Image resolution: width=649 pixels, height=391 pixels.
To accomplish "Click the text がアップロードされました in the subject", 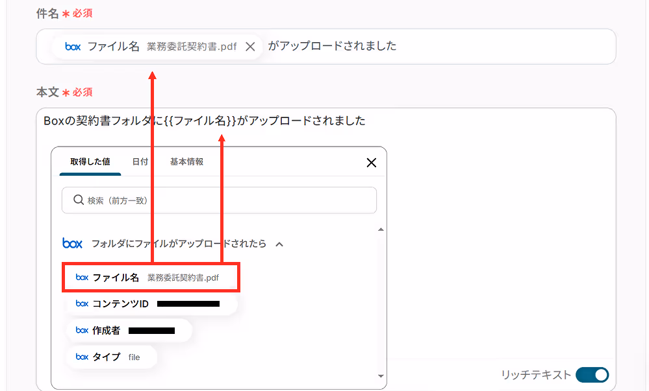I will click(332, 46).
